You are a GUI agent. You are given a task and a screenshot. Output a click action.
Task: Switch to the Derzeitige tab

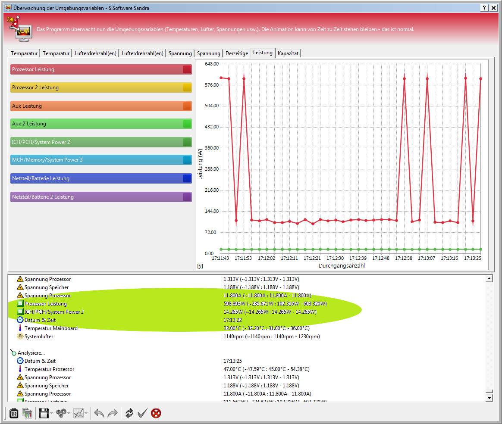(237, 53)
